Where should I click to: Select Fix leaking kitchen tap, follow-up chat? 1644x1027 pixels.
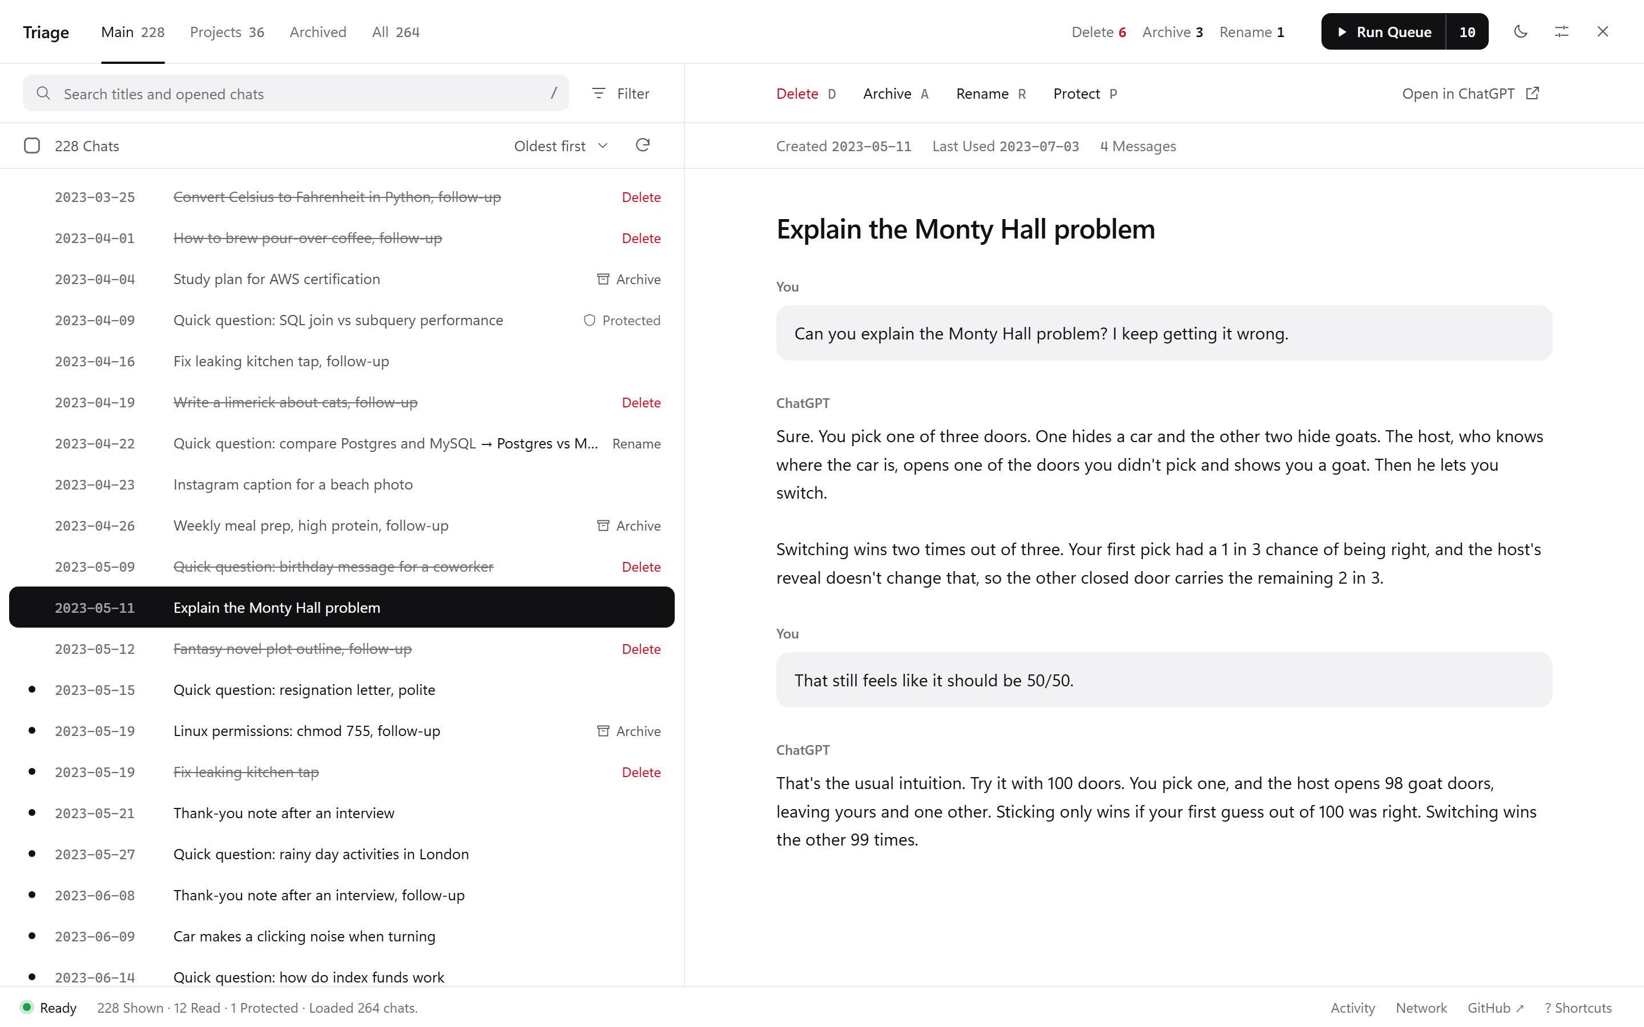pyautogui.click(x=342, y=361)
